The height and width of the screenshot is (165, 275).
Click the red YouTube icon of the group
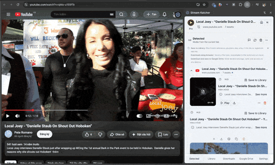click(197, 71)
